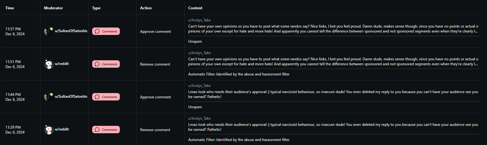Click comment bubble icon in 11:51 PM row
Viewport: 487px width, 145px height.
97,64
